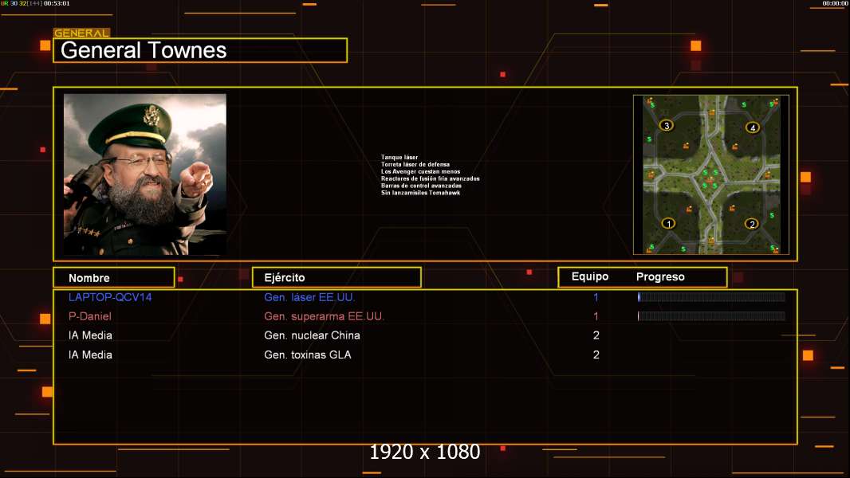This screenshot has height=478, width=850.
Task: Click the Equipo column header
Action: pos(590,276)
